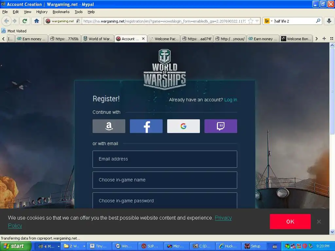Open the Tiny... taskbar item
Image resolution: width=335 pixels, height=251 pixels.
[99, 246]
